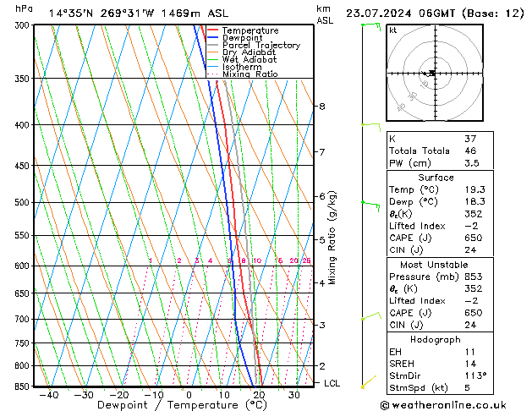Click the wind barb near 500 hPa

[x=370, y=203]
